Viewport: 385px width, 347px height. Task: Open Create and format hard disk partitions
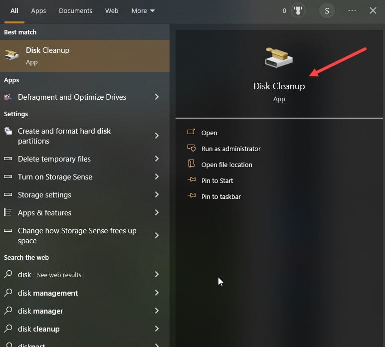[x=85, y=136]
